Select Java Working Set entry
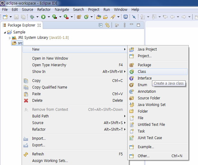Image resolution: width=198 pixels, height=165 pixels. tap(158, 105)
